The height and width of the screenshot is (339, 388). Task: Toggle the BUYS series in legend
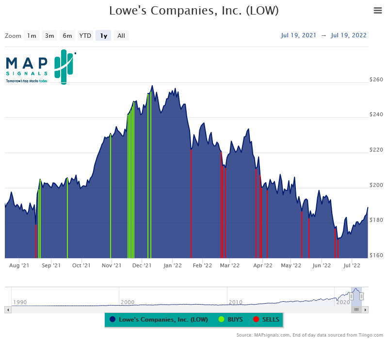(x=231, y=320)
